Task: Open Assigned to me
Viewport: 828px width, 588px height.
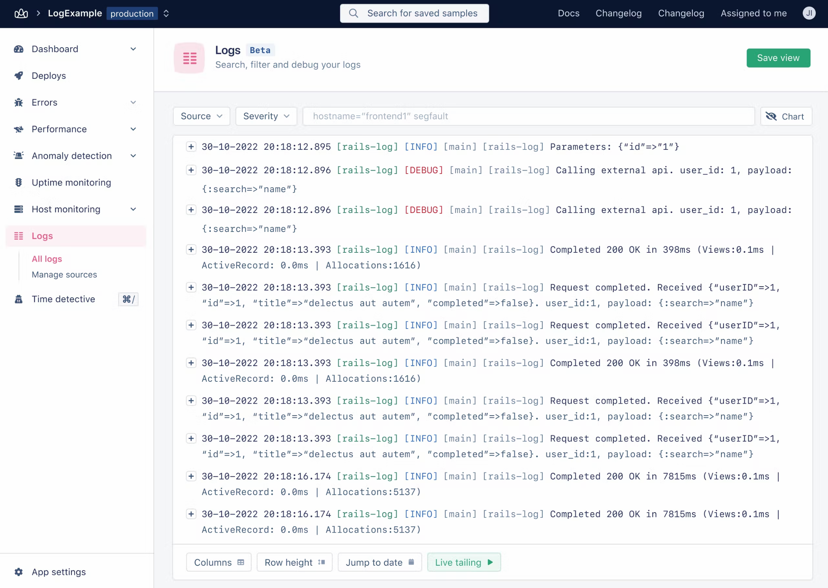Action: pyautogui.click(x=753, y=13)
